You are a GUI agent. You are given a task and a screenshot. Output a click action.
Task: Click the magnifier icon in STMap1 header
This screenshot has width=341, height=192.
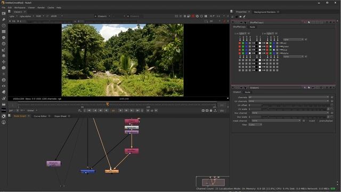click(x=309, y=87)
